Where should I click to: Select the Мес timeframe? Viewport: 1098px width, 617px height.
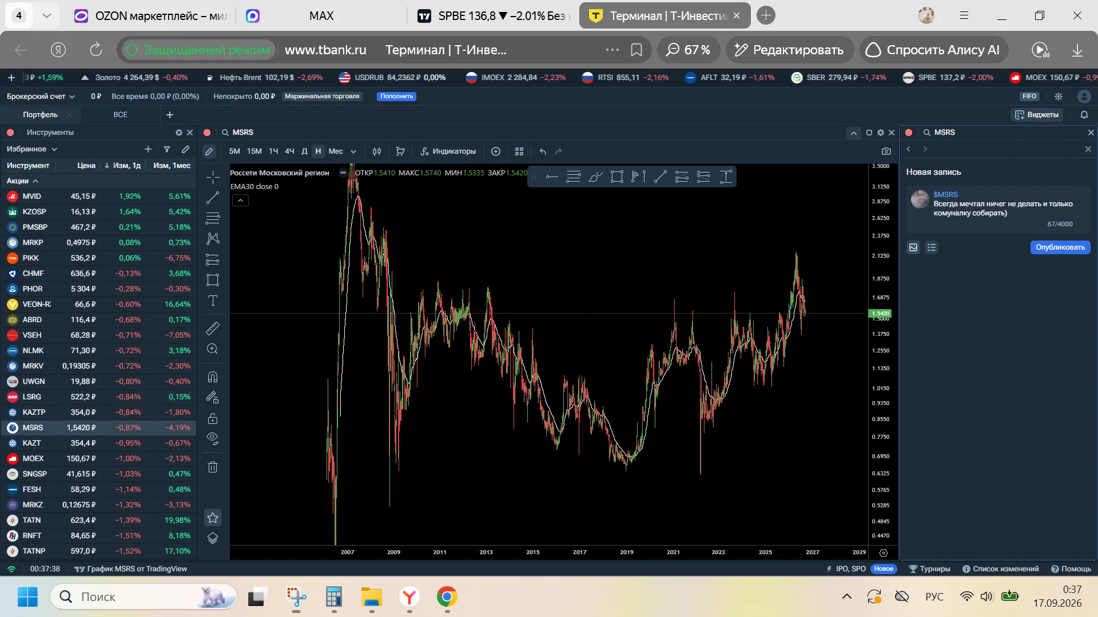336,151
